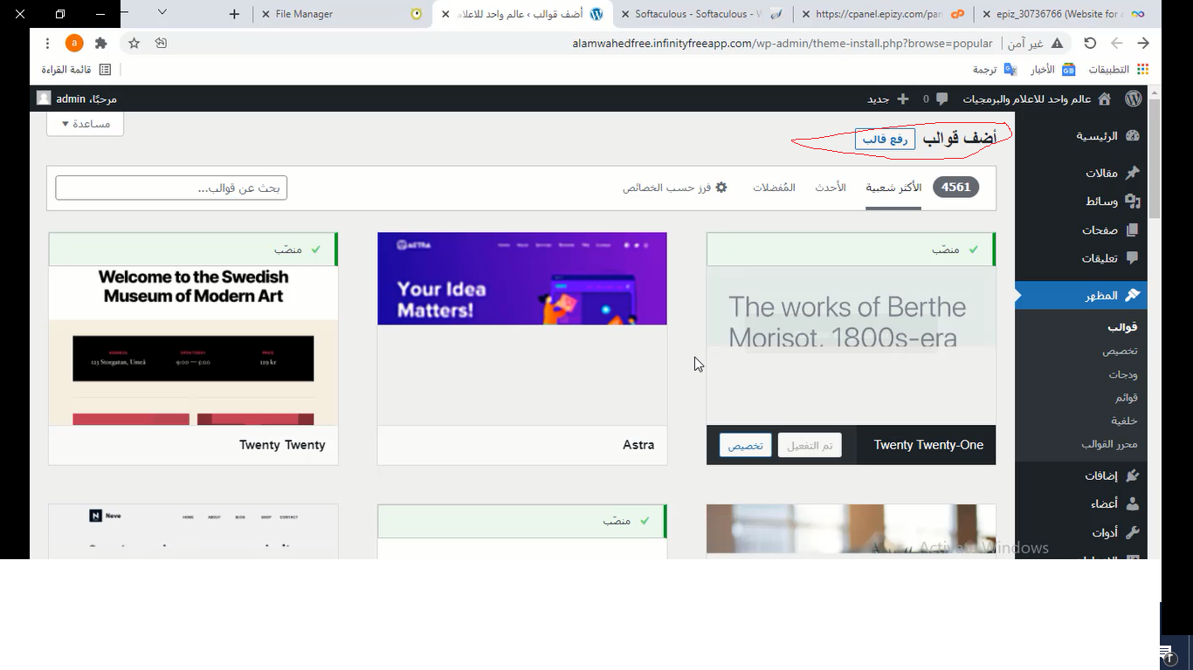
Task: Open the Windows notification center icon
Action: click(1167, 654)
